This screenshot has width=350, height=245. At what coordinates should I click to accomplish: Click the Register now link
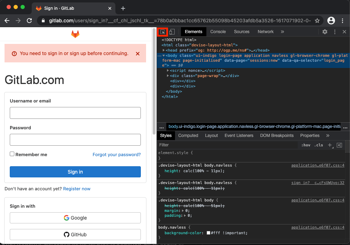click(77, 189)
